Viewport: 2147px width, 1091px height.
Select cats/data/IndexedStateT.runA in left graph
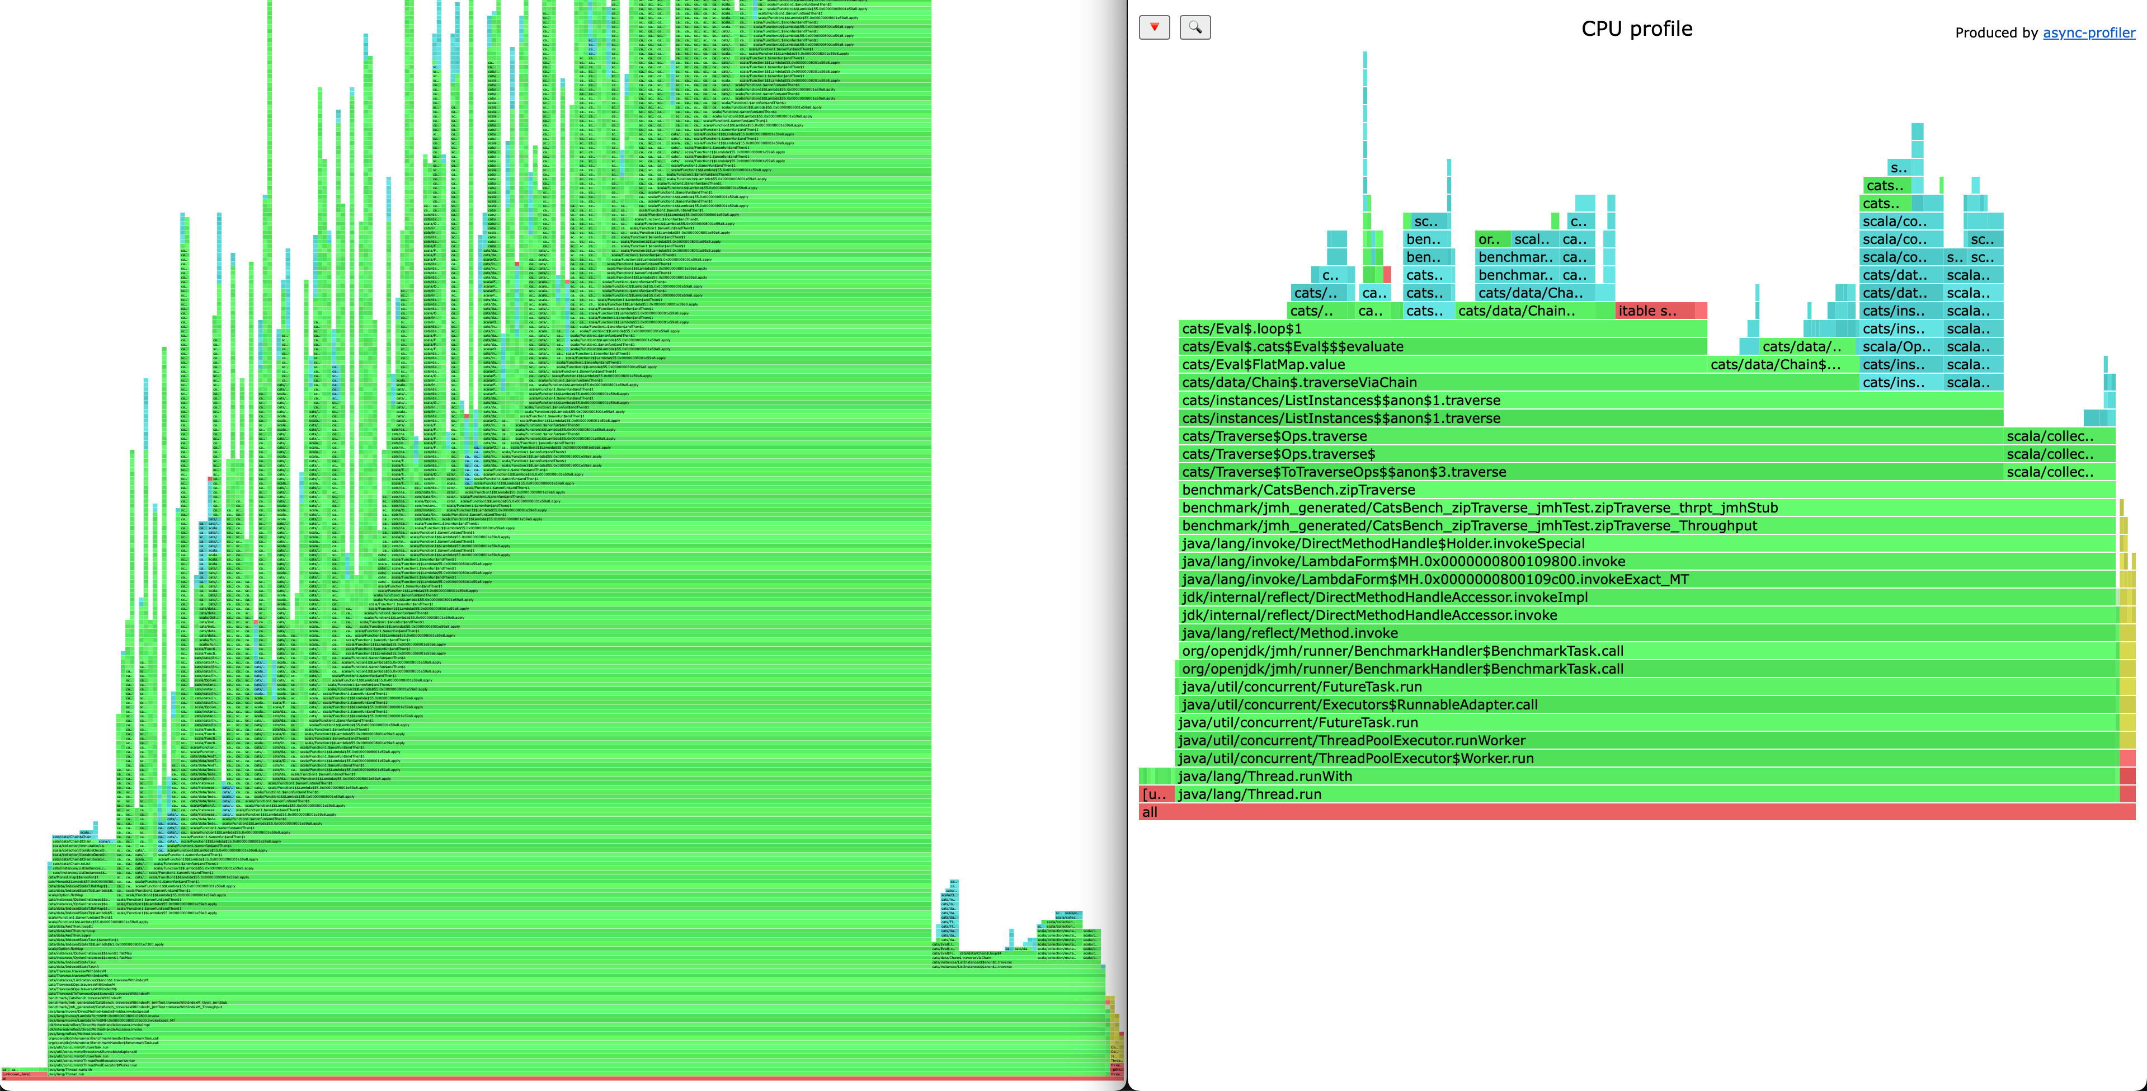coord(489,967)
